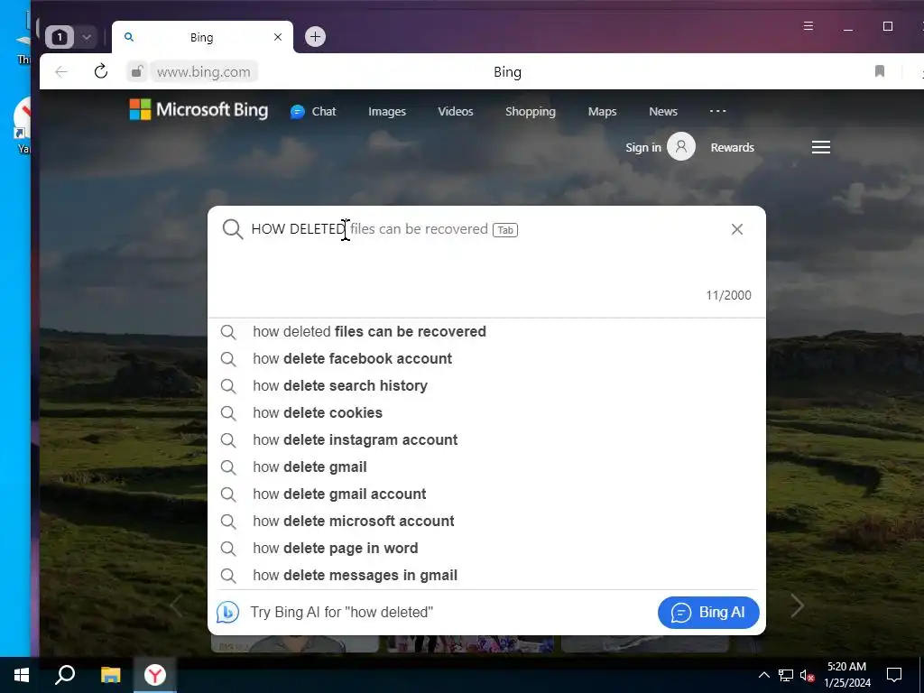Close the Bing browser tab
The image size is (924, 693).
point(278,37)
